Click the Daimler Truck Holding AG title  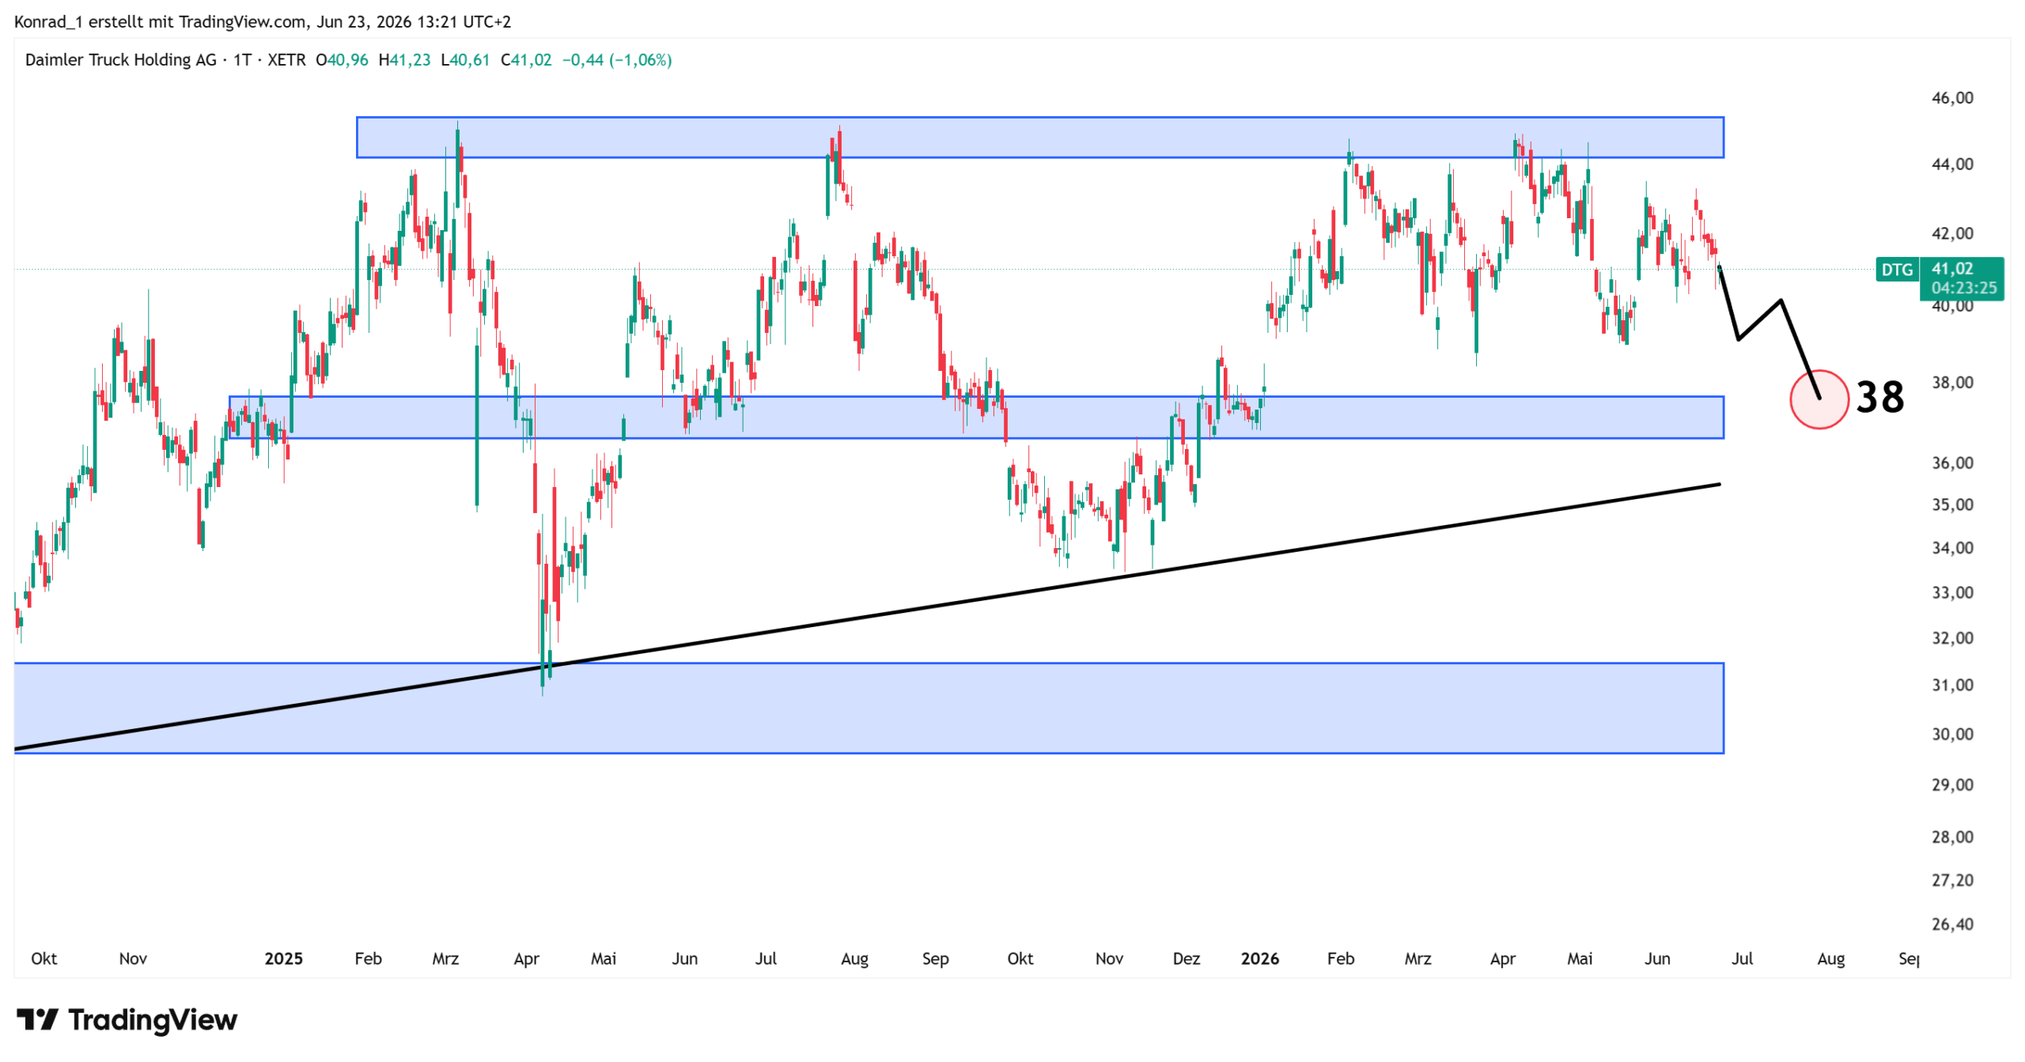point(120,60)
